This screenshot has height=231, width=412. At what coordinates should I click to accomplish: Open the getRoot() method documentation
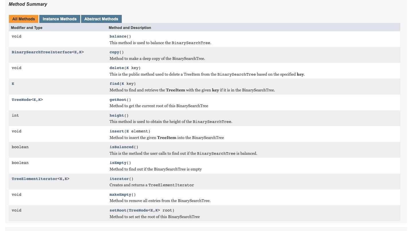[x=118, y=99]
